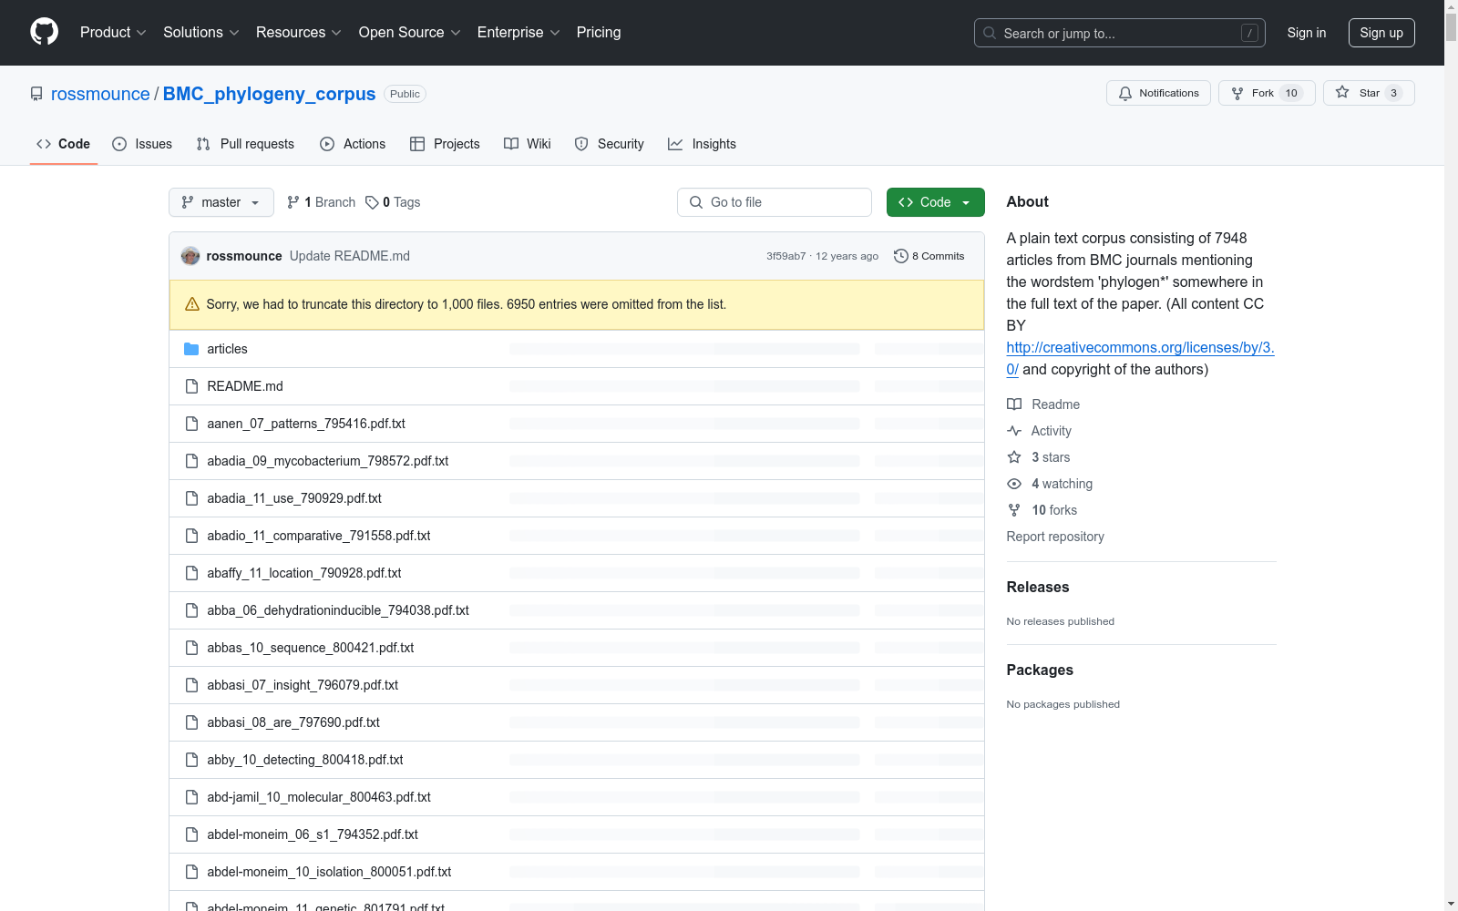
Task: Click the file icon for abaffy_11_location_790928.pdf.txt
Action: click(191, 573)
